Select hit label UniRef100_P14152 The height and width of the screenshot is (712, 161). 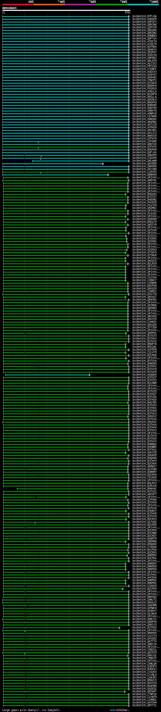[x=144, y=214]
